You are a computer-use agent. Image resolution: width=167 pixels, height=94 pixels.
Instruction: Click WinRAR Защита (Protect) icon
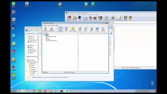[126, 18]
